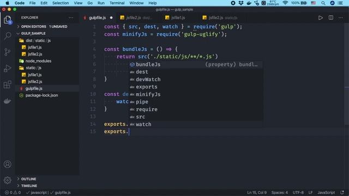Click LF end-of-line setting
The width and height of the screenshot is (349, 196).
click(310, 193)
